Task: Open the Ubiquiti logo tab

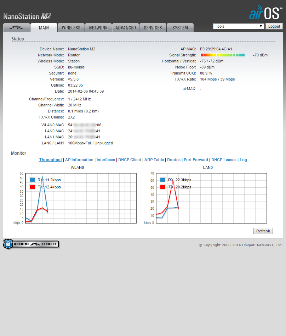Action: 17,28
